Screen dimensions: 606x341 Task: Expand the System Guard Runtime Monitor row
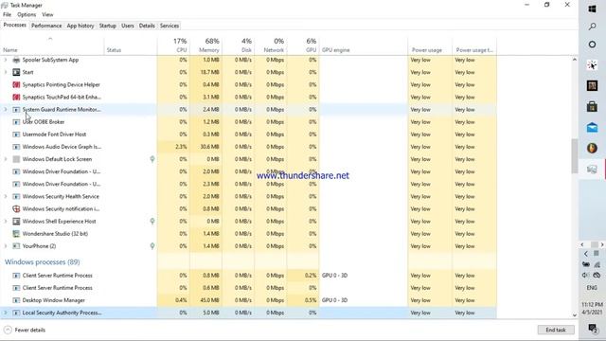[x=6, y=110]
